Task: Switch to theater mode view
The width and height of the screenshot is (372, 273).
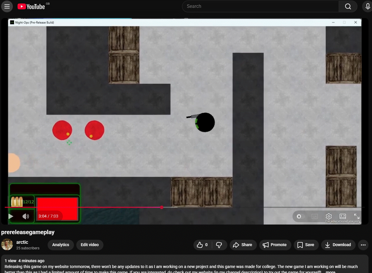Action: point(343,216)
